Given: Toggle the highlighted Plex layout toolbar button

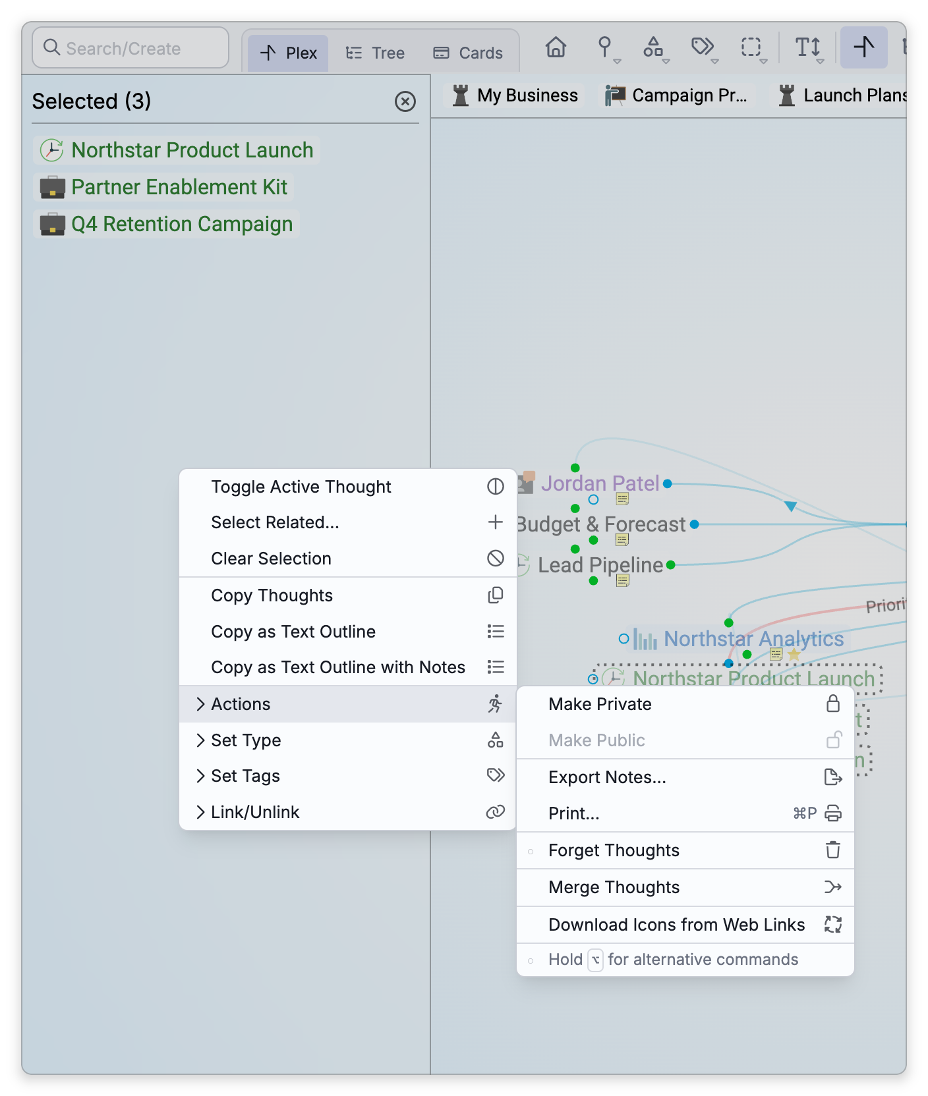Looking at the screenshot, I should pyautogui.click(x=863, y=47).
